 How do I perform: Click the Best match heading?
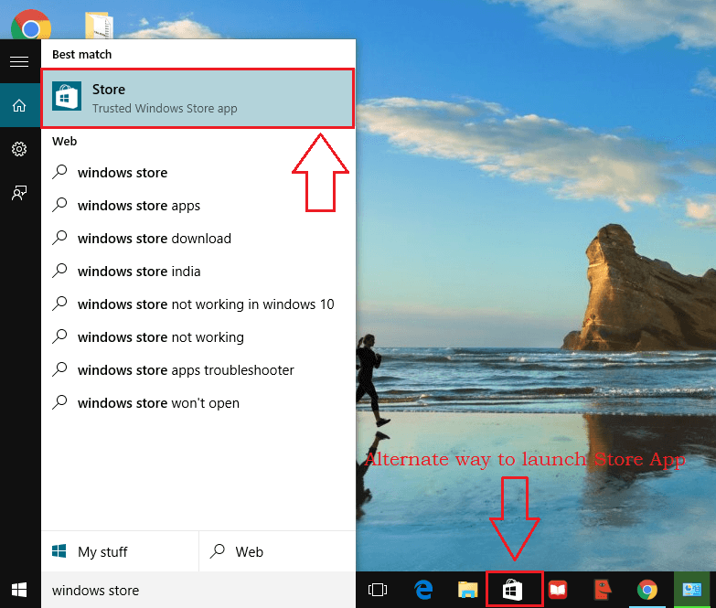tap(81, 54)
